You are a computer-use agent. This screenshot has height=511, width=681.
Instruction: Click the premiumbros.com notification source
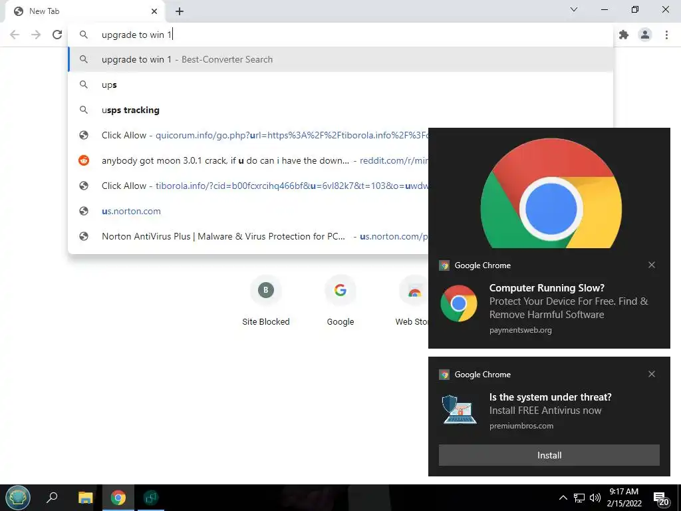click(x=521, y=426)
